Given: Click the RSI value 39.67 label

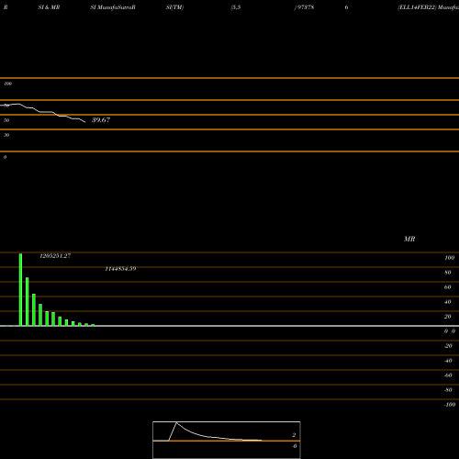Looking at the screenshot, I should (101, 120).
